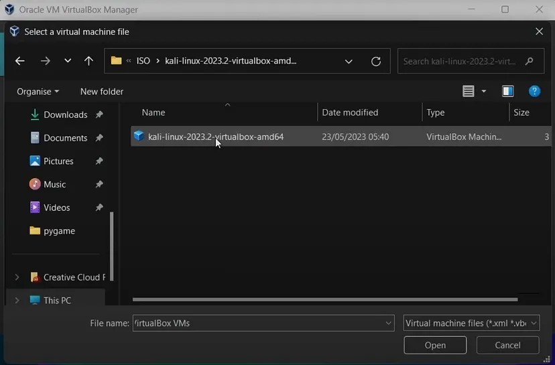Viewport: 555px width, 365px height.
Task: Click the VirtualBox icon in dialog title
Action: pos(15,31)
